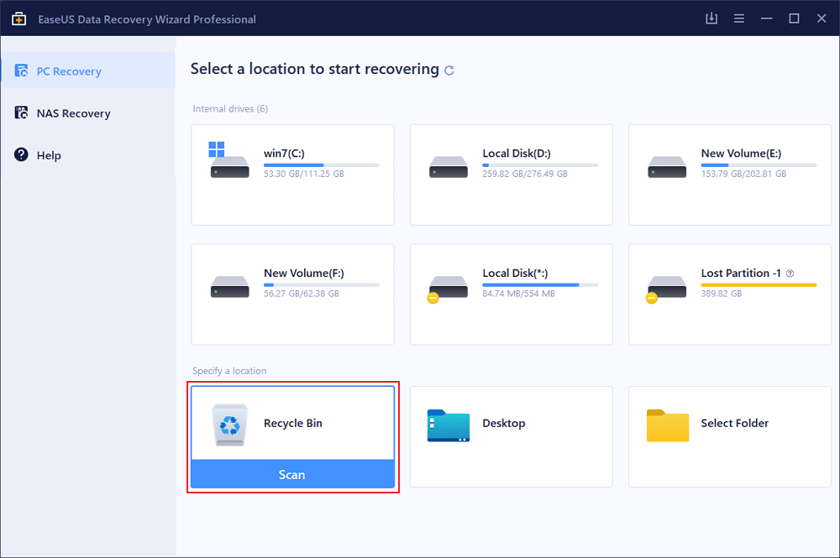Click the yellow Select Folder icon
840x558 pixels.
tap(667, 425)
